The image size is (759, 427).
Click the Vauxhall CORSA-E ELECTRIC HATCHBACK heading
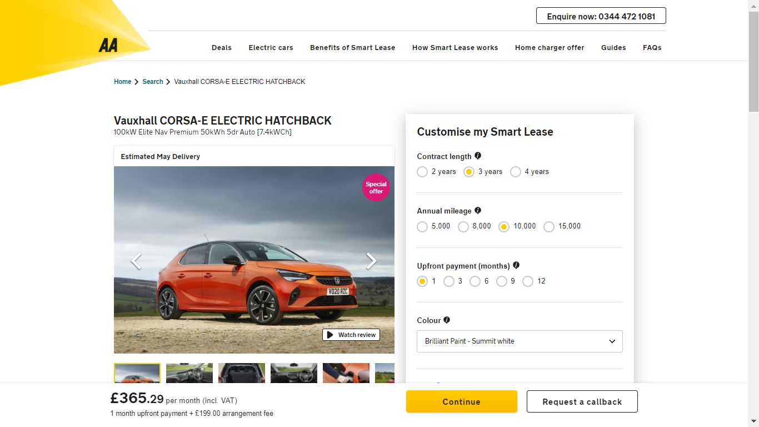tap(223, 121)
